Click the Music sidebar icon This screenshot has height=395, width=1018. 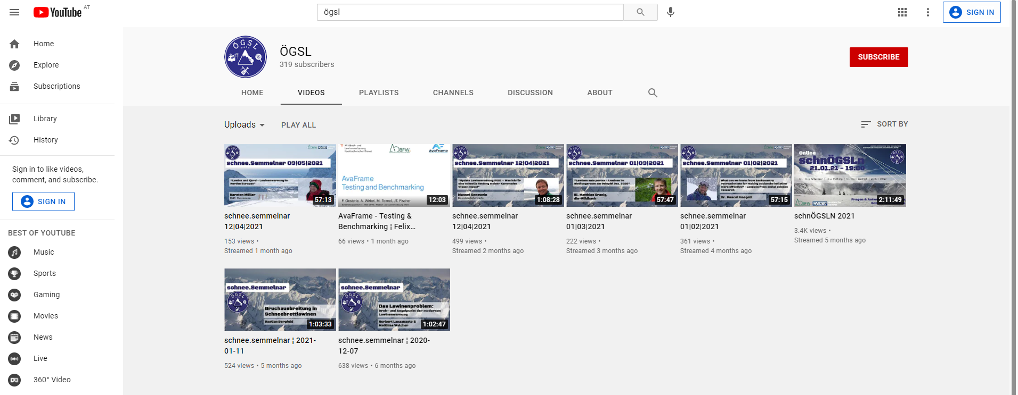(14, 252)
